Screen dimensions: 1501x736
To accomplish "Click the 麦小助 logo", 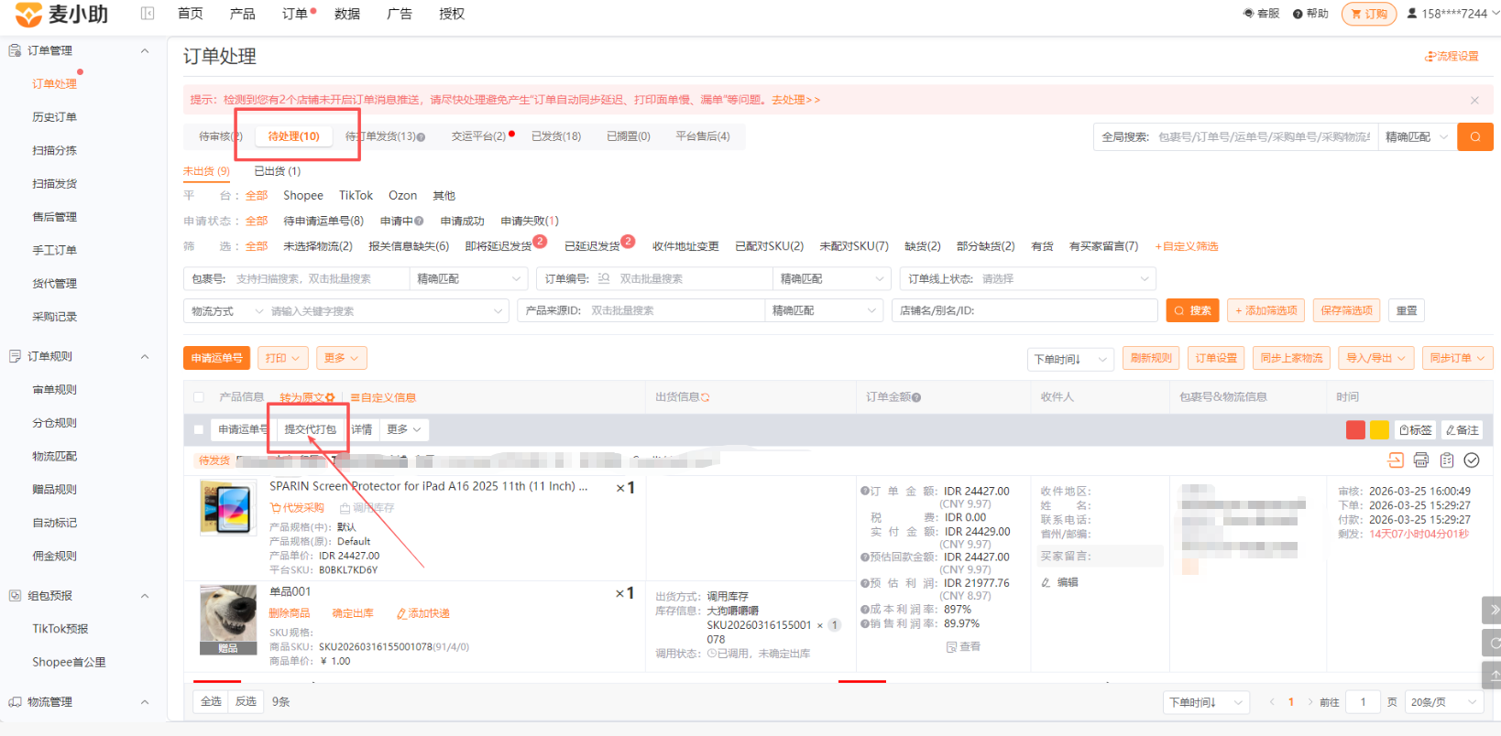I will [x=61, y=15].
